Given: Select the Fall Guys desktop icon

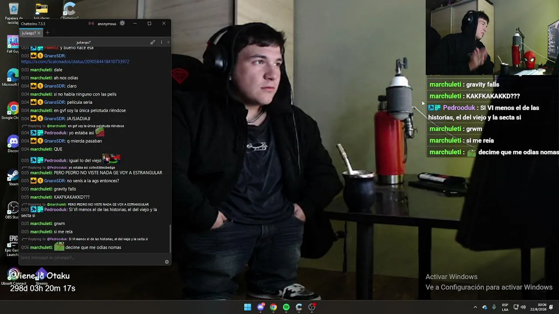Looking at the screenshot, I should tap(13, 44).
